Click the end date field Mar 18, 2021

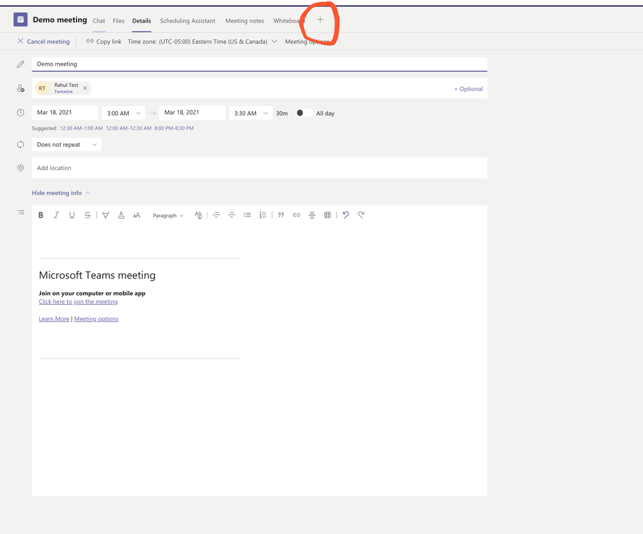(192, 113)
